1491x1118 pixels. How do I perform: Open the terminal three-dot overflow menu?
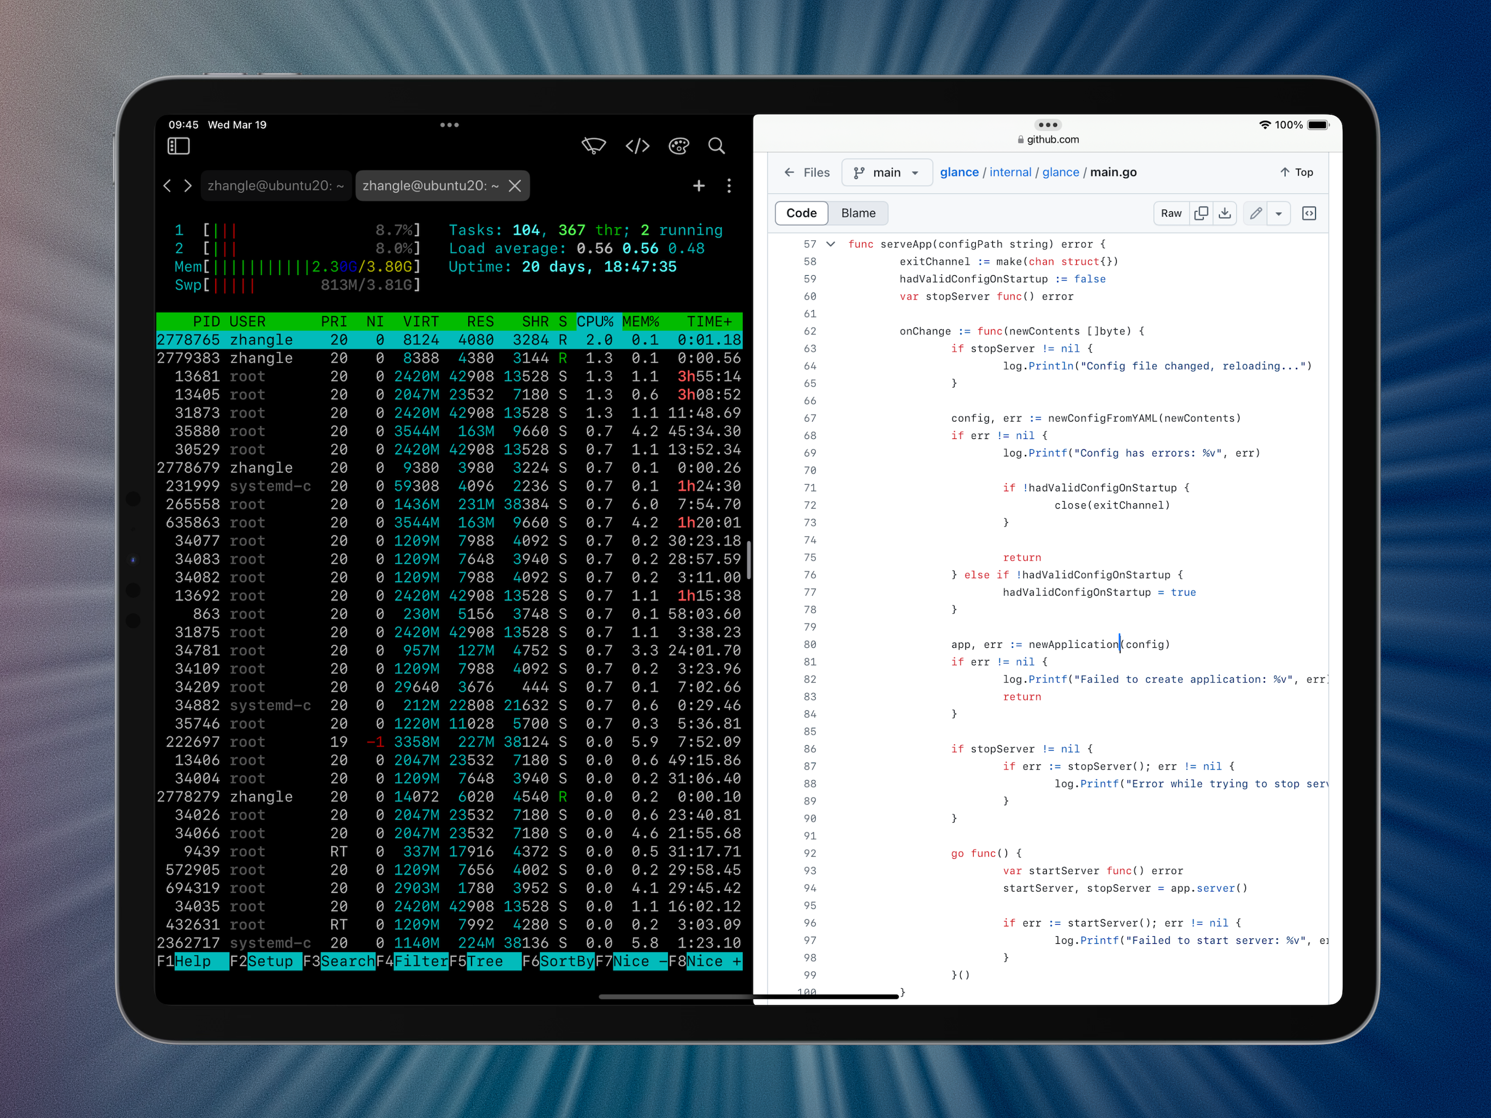[729, 186]
